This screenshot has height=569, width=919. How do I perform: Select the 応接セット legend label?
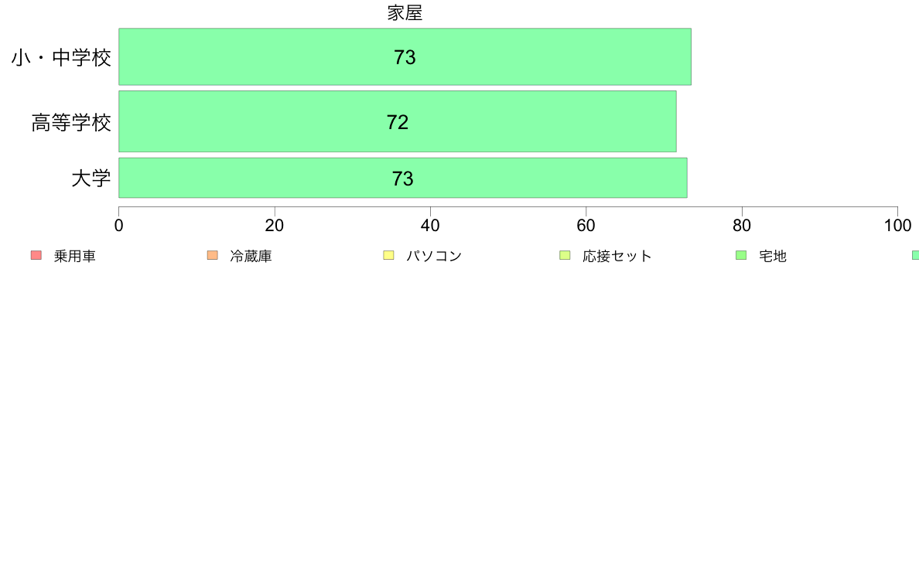click(x=617, y=256)
